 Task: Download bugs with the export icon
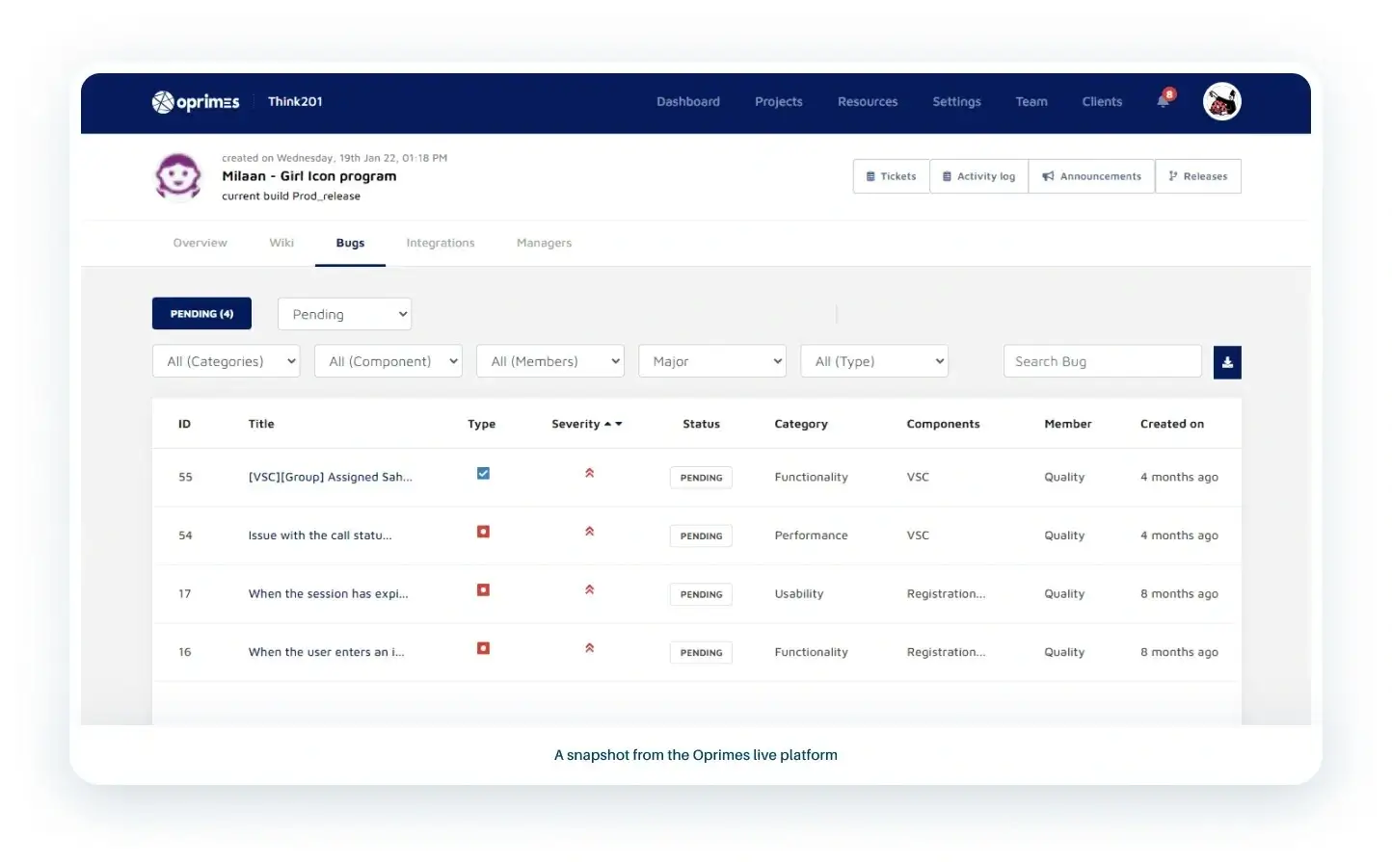click(x=1227, y=362)
